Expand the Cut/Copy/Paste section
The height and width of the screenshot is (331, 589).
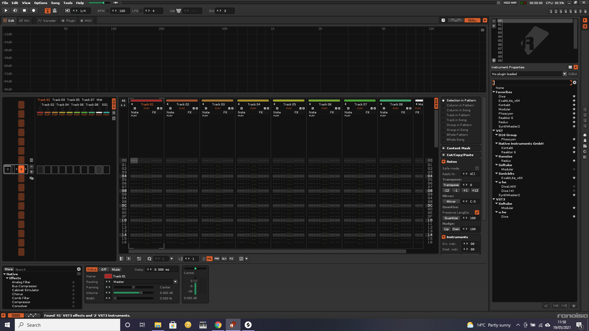pos(444,155)
